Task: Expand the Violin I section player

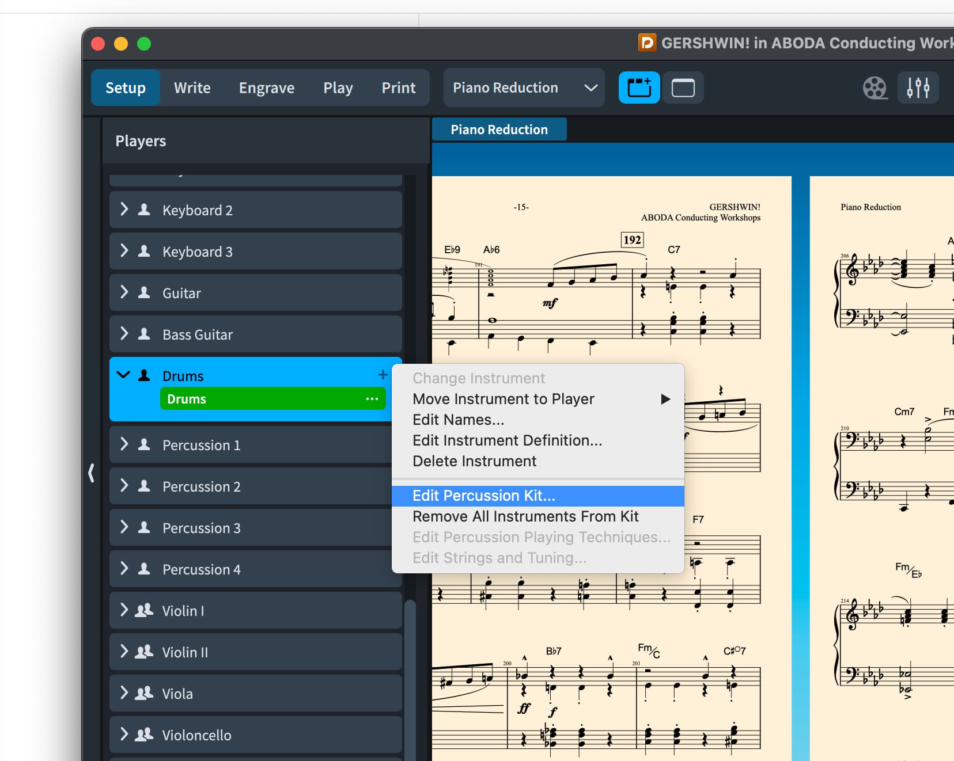Action: (x=124, y=610)
